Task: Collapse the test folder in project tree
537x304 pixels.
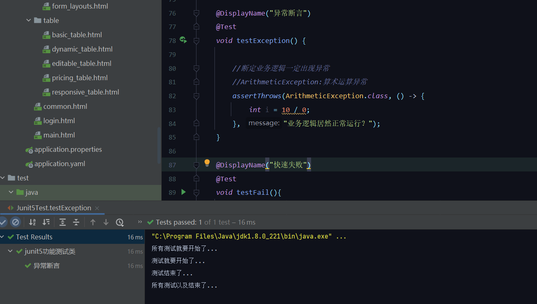Action: coord(3,178)
